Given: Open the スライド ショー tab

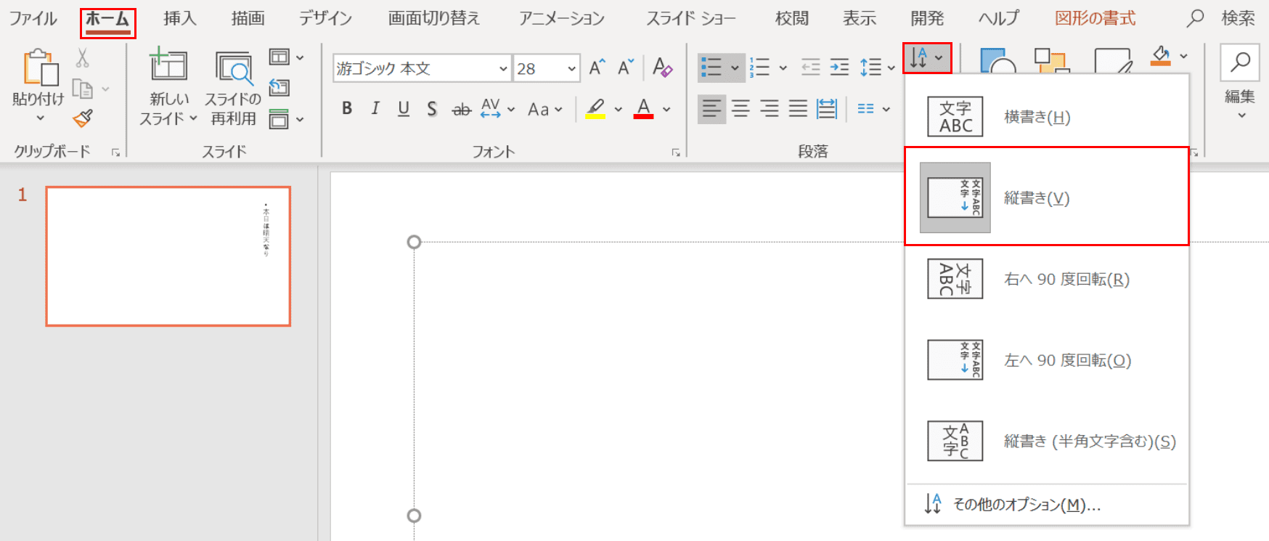Looking at the screenshot, I should [x=691, y=18].
